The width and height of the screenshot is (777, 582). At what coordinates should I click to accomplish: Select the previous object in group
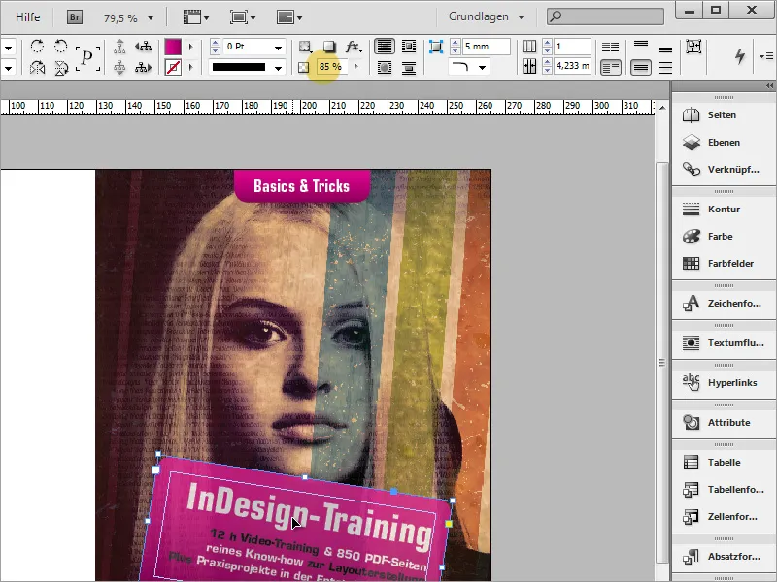[x=143, y=47]
